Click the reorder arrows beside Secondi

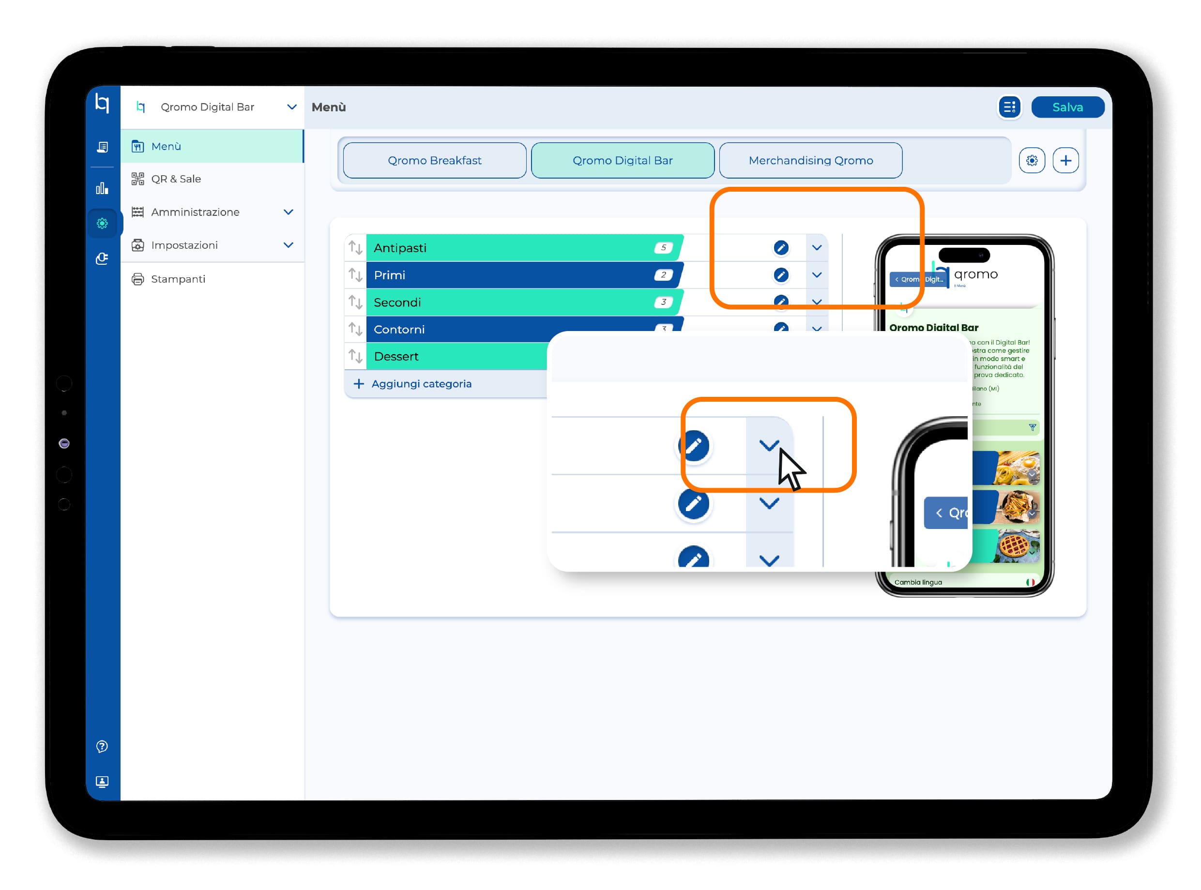pos(355,302)
